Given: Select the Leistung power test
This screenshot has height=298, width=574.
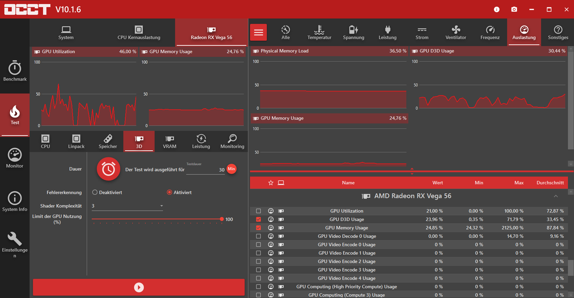Looking at the screenshot, I should tap(201, 141).
